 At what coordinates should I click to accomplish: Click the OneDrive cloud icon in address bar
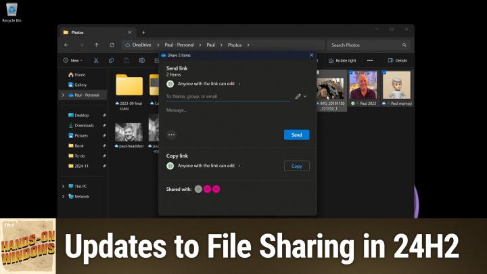tap(127, 45)
